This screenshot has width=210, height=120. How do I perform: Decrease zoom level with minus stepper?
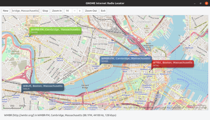(x=74, y=11)
